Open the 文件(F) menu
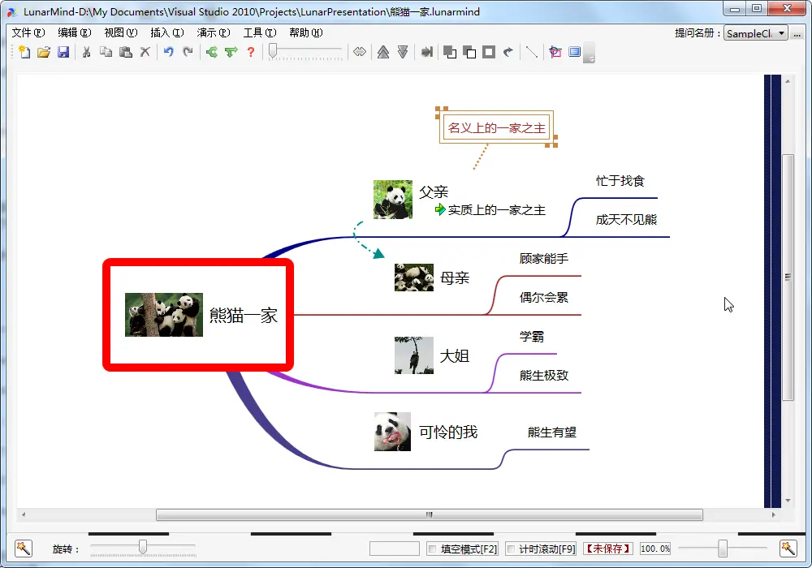Image resolution: width=812 pixels, height=568 pixels. coord(28,32)
